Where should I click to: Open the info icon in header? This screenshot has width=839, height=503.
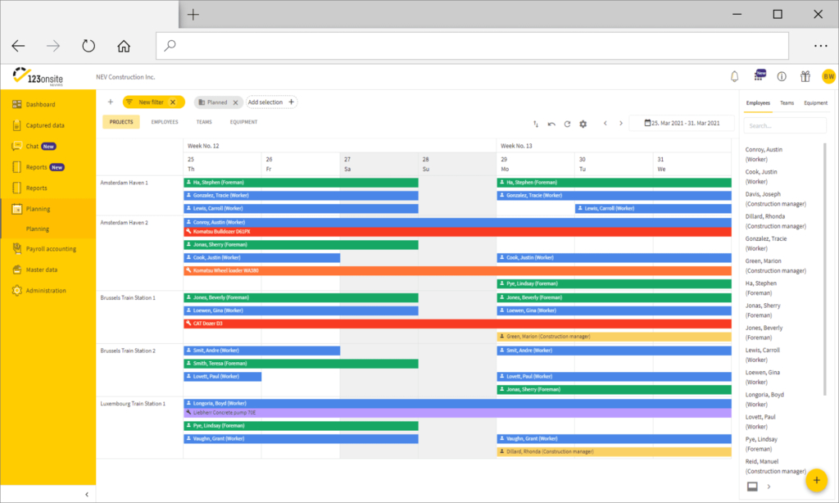[x=782, y=76]
